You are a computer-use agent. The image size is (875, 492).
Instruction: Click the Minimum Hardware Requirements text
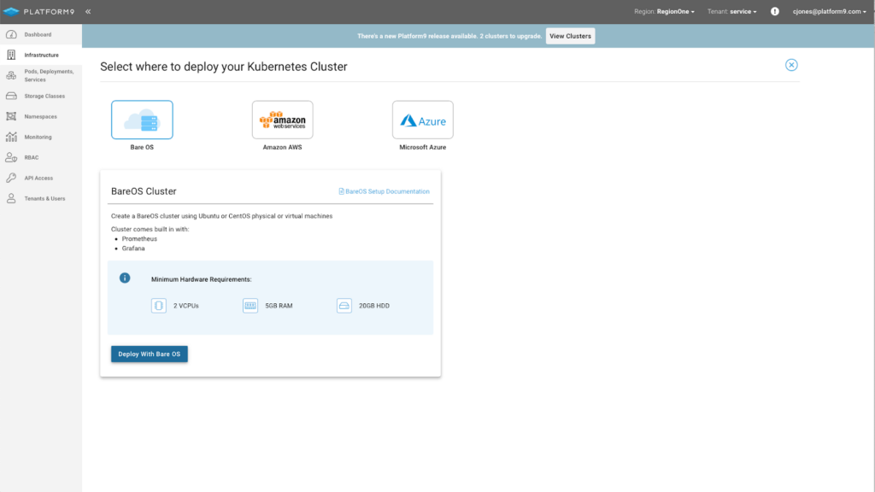click(x=201, y=279)
